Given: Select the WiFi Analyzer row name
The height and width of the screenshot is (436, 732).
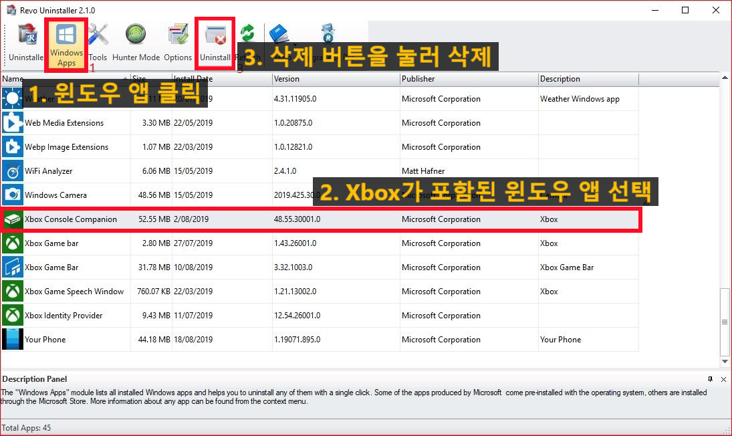Looking at the screenshot, I should pyautogui.click(x=49, y=171).
